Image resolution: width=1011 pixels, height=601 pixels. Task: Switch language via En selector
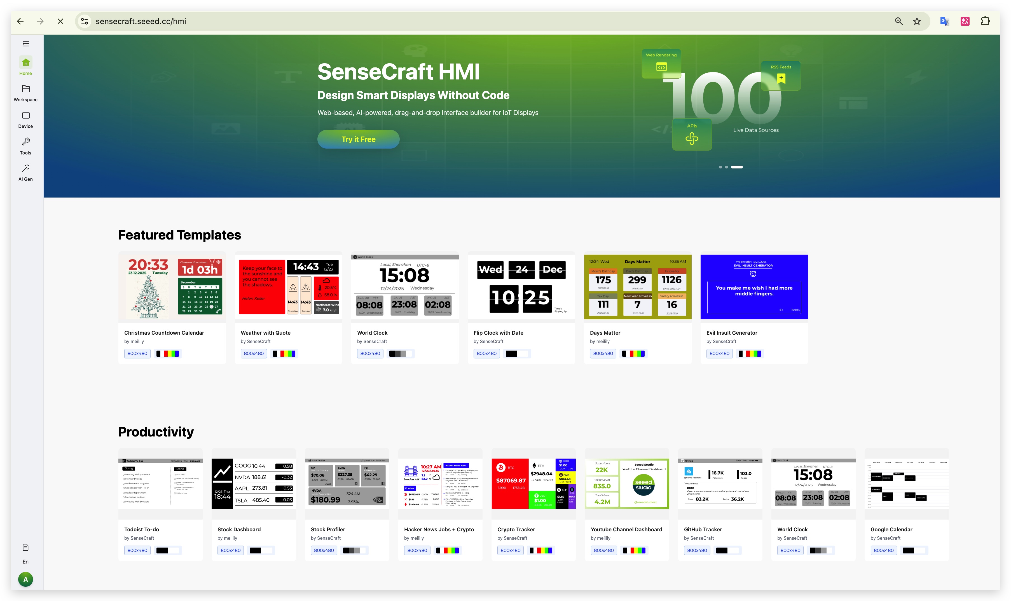click(x=25, y=562)
